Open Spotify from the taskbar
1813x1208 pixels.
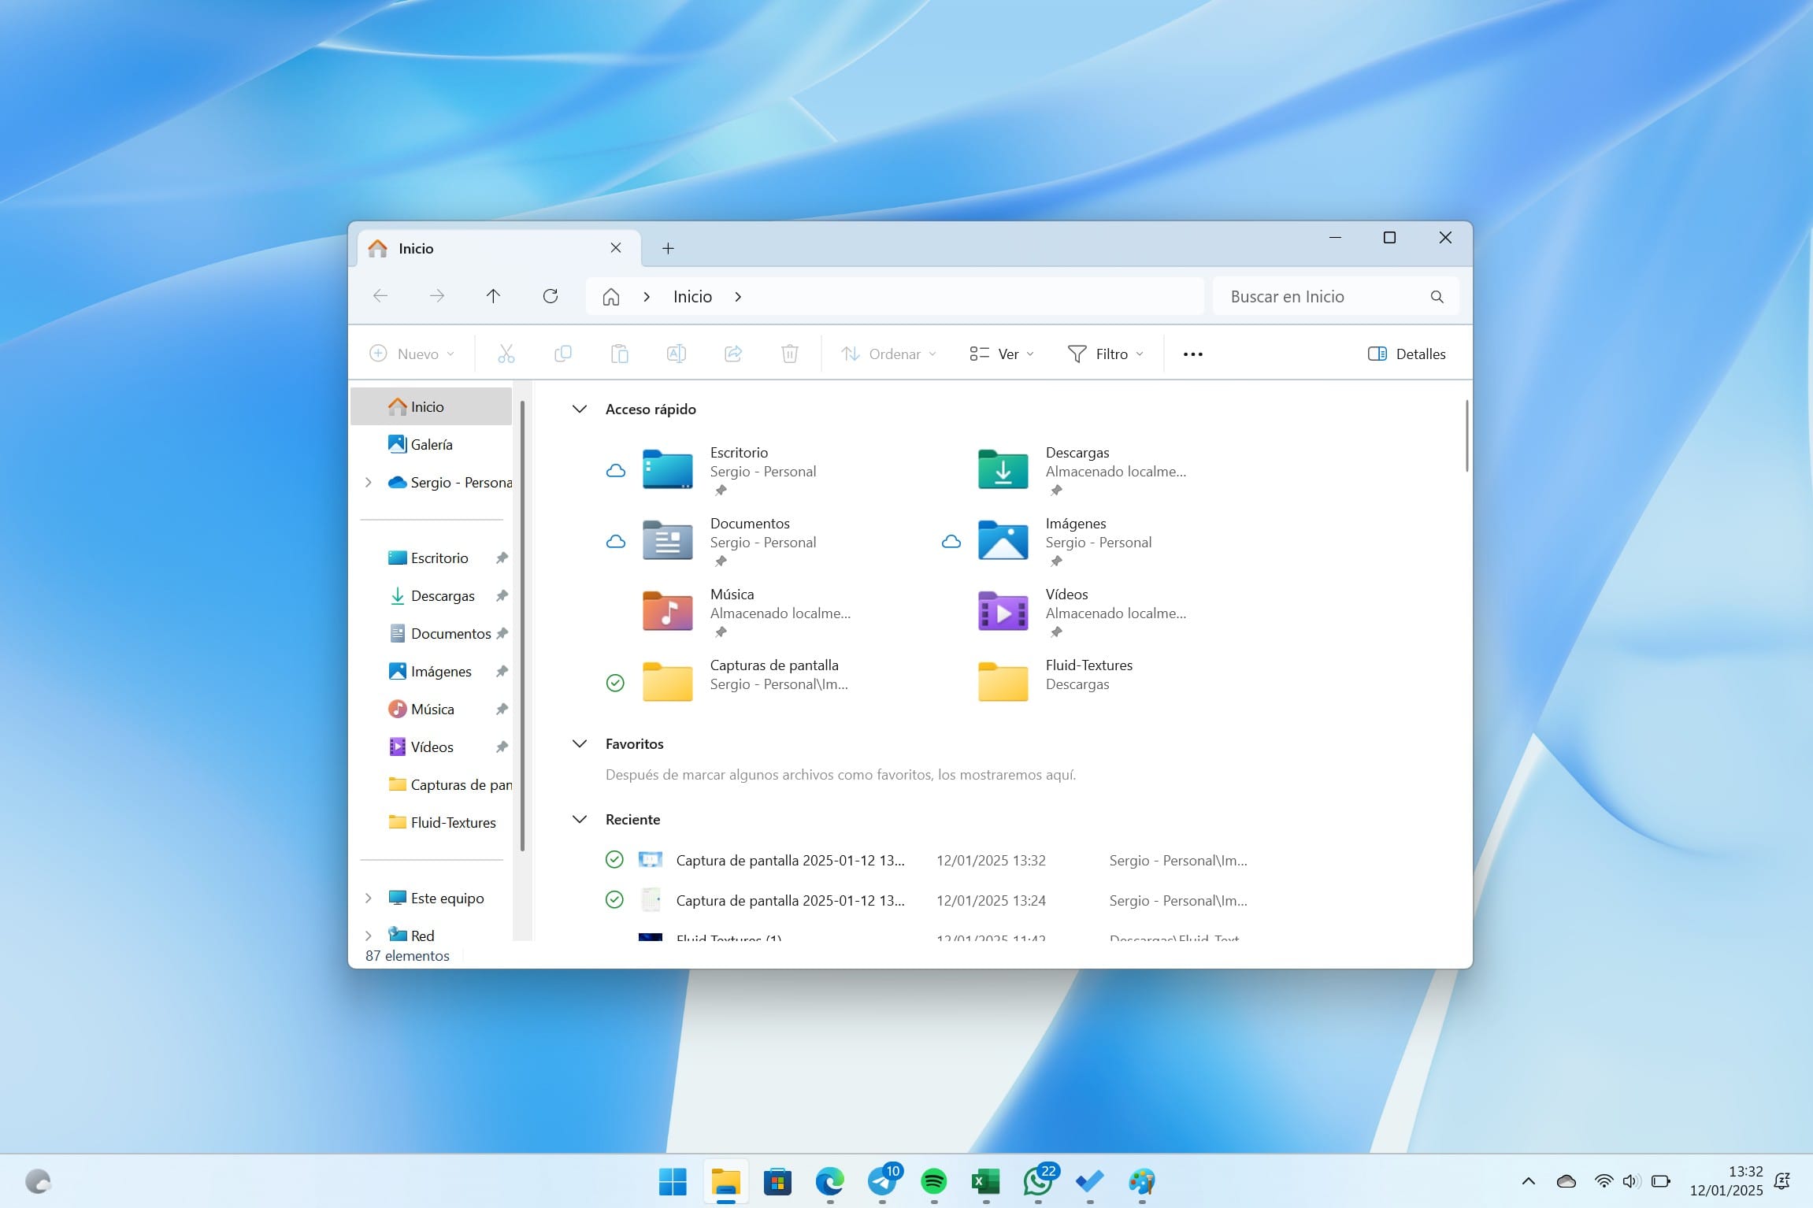pyautogui.click(x=933, y=1183)
